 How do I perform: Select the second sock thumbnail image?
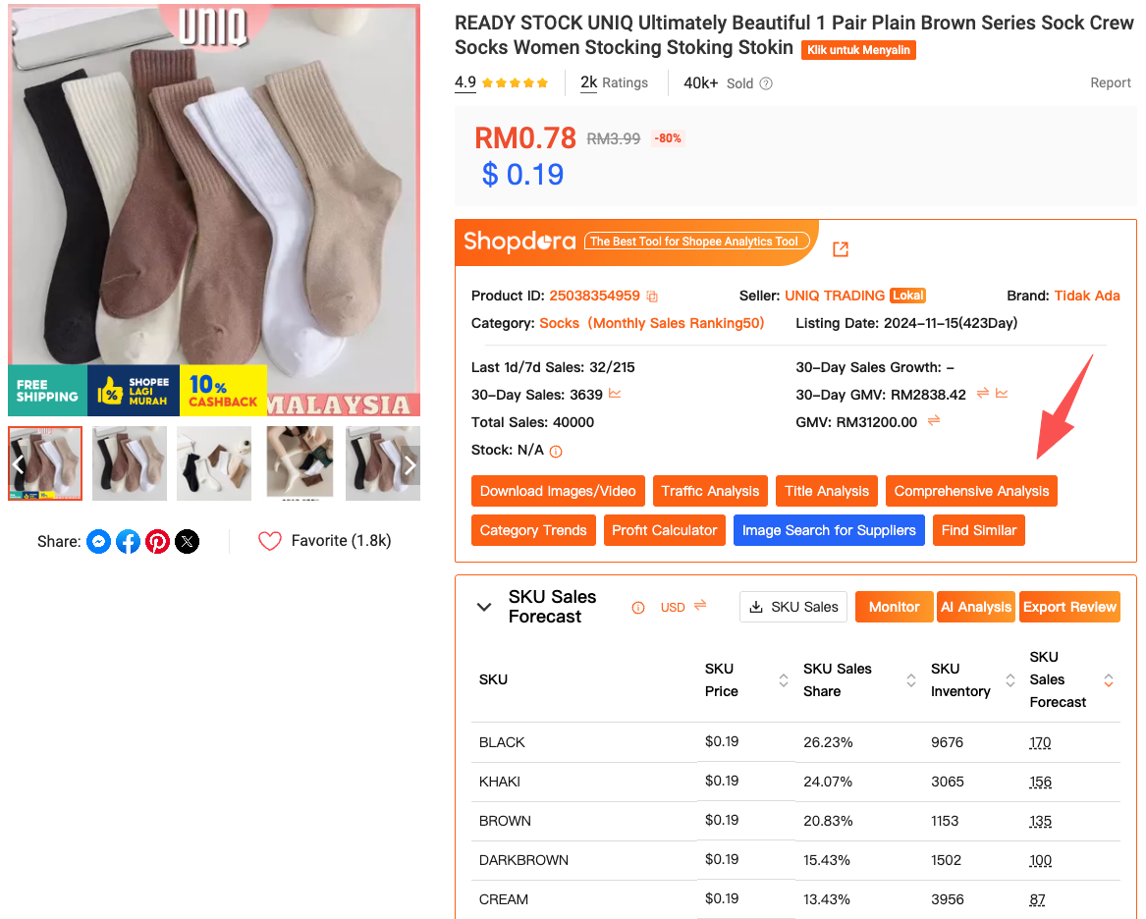(x=130, y=463)
